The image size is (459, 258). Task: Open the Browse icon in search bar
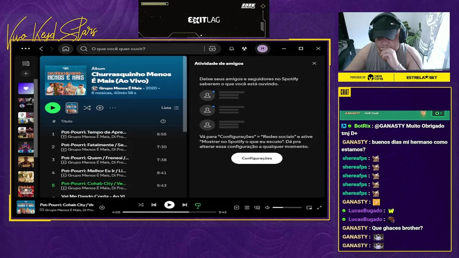coord(212,49)
